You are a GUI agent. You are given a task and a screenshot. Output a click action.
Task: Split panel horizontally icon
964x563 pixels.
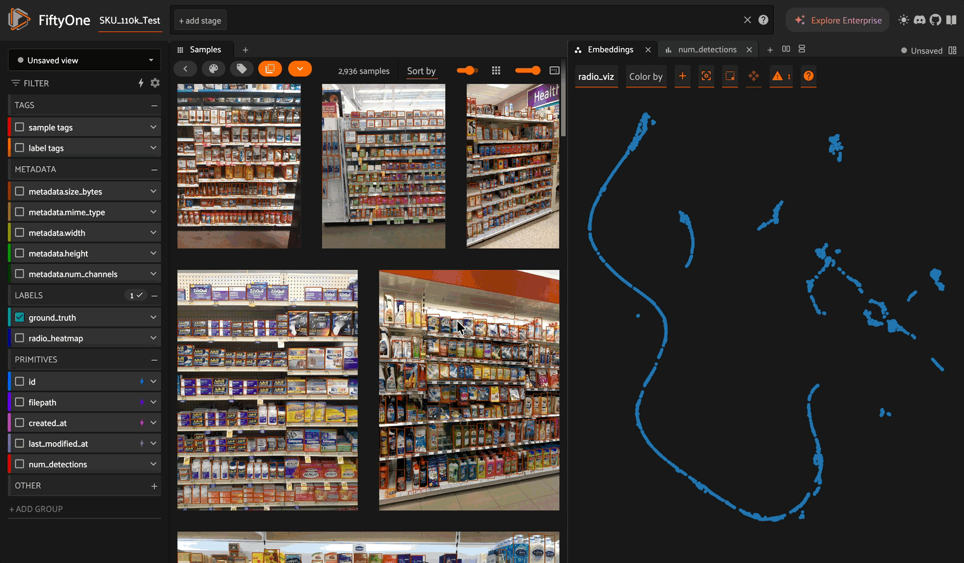pos(786,50)
